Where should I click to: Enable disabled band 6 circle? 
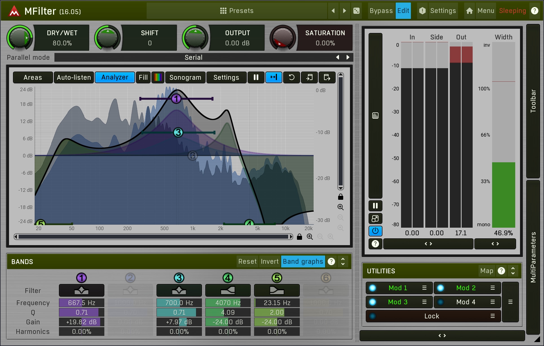pyautogui.click(x=326, y=278)
